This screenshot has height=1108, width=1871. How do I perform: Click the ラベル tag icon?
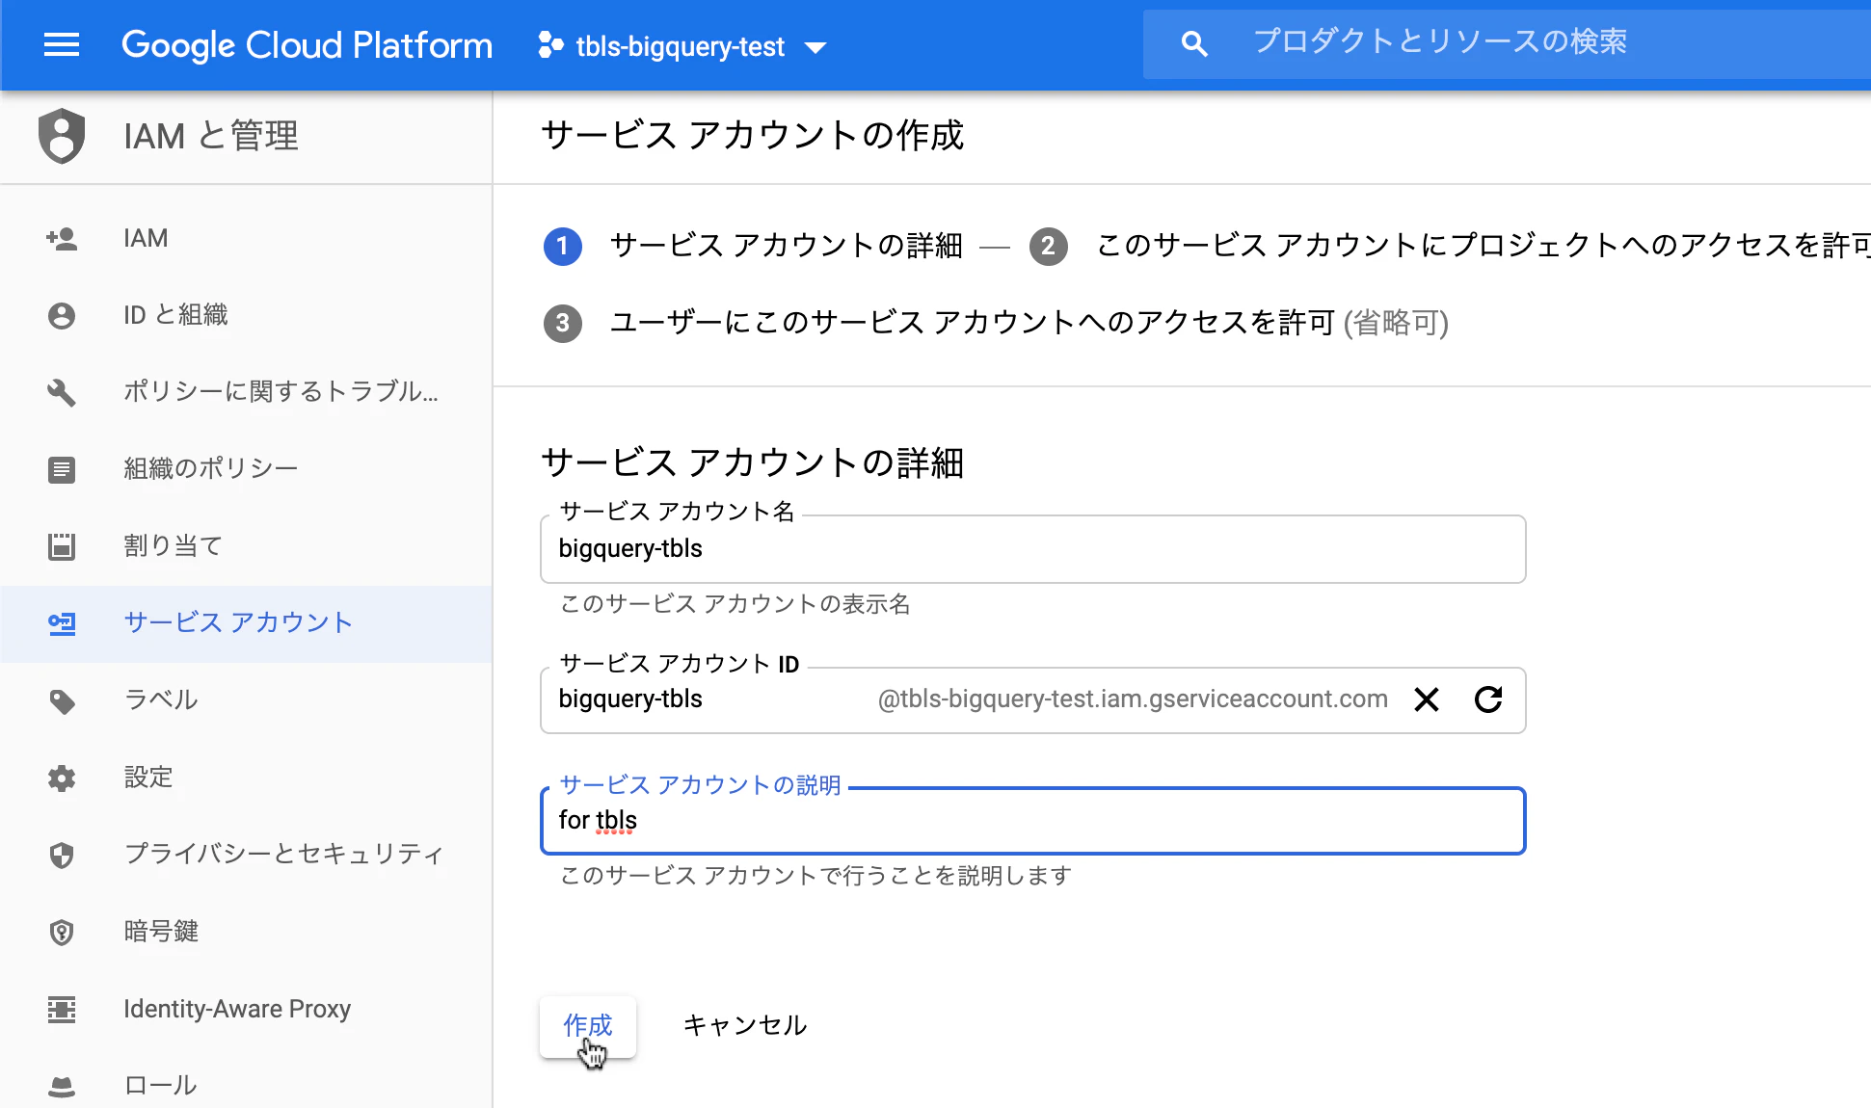point(62,700)
